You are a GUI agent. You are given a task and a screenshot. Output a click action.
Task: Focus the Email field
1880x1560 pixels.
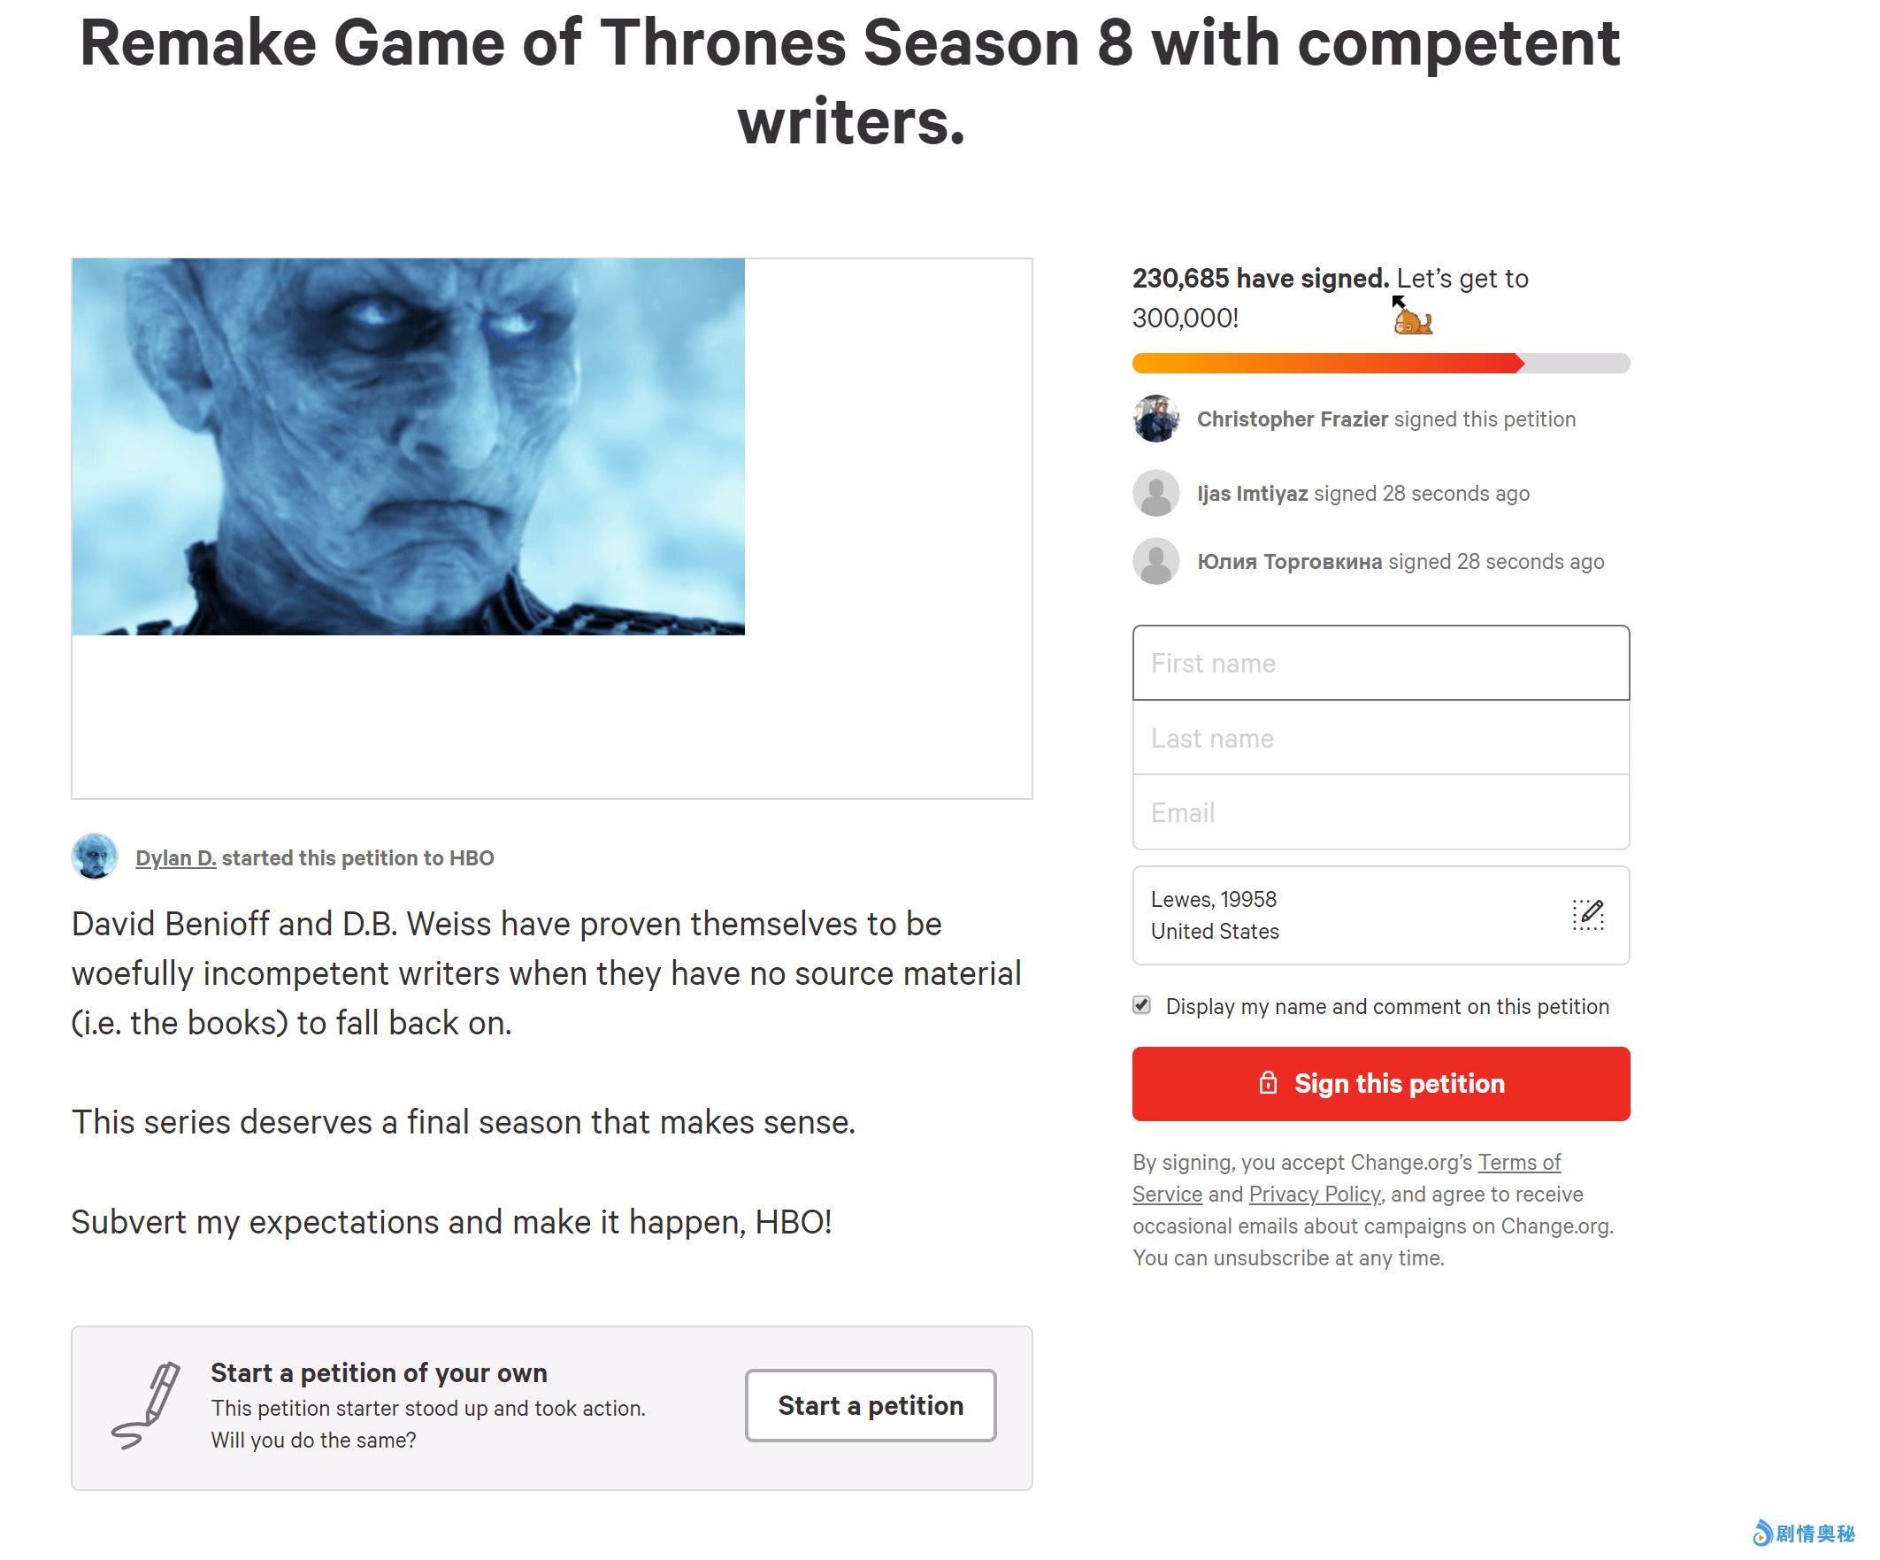pyautogui.click(x=1380, y=813)
